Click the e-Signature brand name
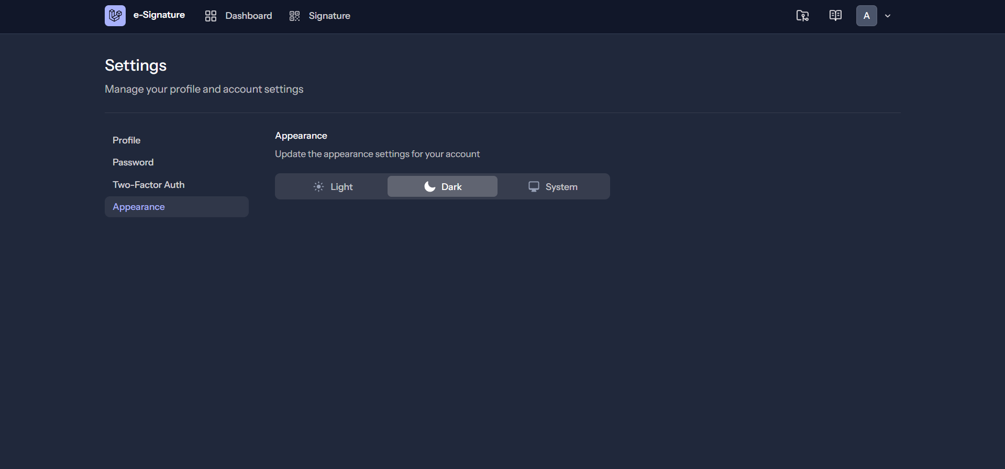 point(159,15)
